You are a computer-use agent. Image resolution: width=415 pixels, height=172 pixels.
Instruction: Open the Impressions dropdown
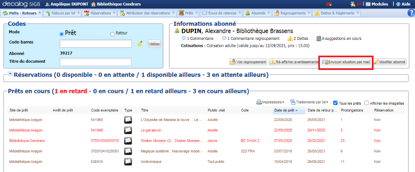[x=270, y=102]
